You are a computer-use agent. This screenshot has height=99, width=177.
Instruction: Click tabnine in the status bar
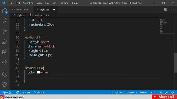click(39, 92)
